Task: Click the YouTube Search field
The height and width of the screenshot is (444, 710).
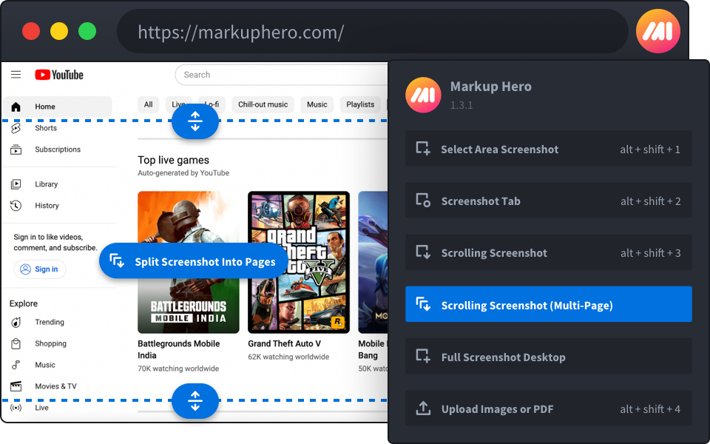Action: (x=281, y=75)
